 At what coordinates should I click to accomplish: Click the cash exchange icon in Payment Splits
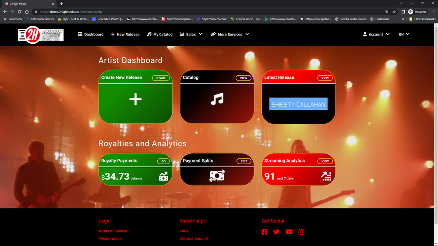(217, 176)
